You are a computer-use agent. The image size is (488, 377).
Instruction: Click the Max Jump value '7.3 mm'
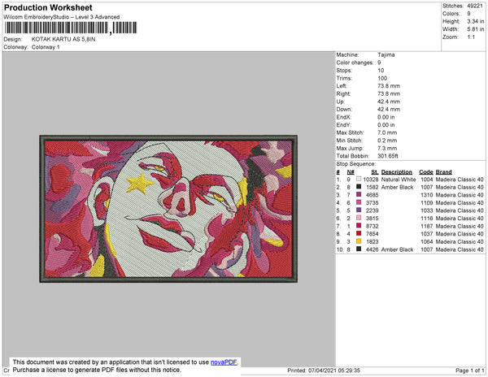[x=387, y=148]
